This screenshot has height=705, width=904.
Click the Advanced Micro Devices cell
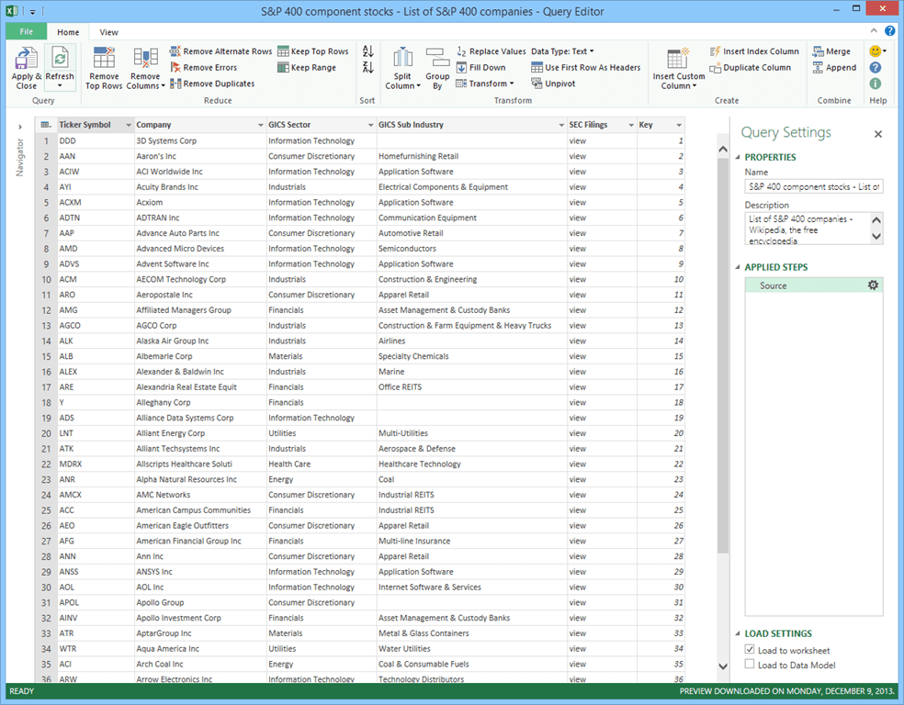click(x=200, y=248)
